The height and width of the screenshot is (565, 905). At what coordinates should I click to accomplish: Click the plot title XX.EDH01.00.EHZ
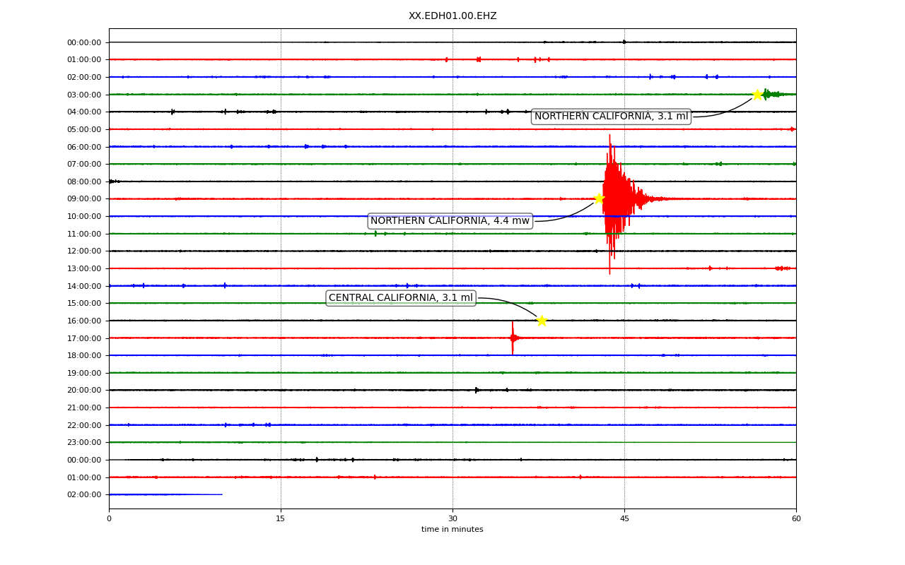point(452,16)
